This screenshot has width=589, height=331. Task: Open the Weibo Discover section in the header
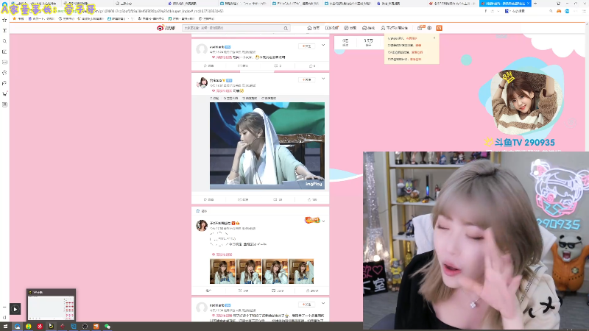pos(350,28)
